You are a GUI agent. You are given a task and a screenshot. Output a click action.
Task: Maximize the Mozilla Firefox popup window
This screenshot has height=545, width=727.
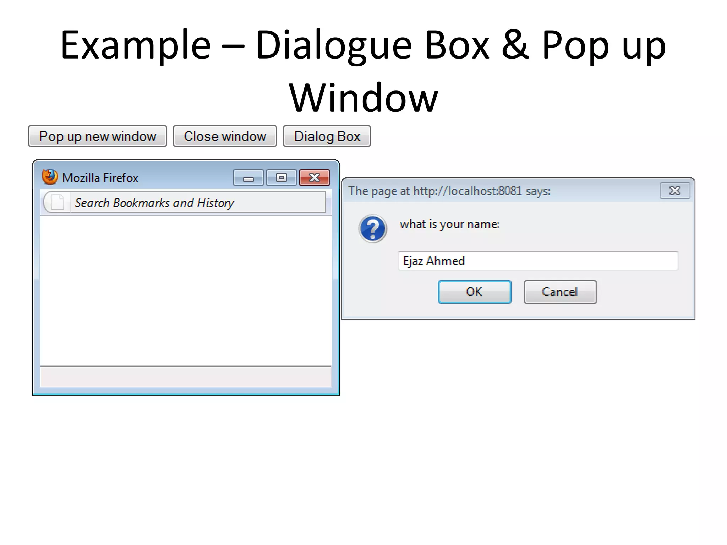pos(281,178)
